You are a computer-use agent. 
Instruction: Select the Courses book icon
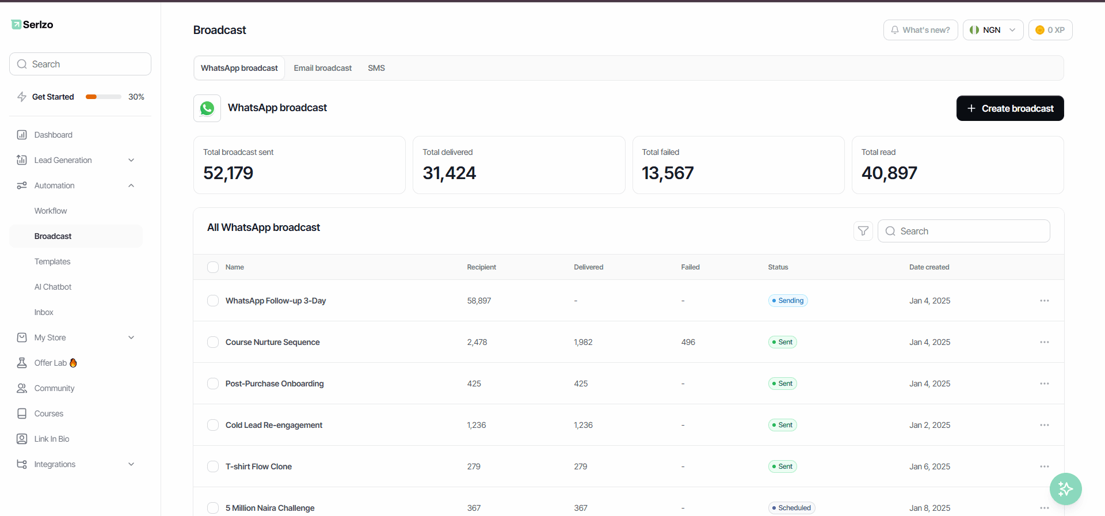tap(22, 413)
